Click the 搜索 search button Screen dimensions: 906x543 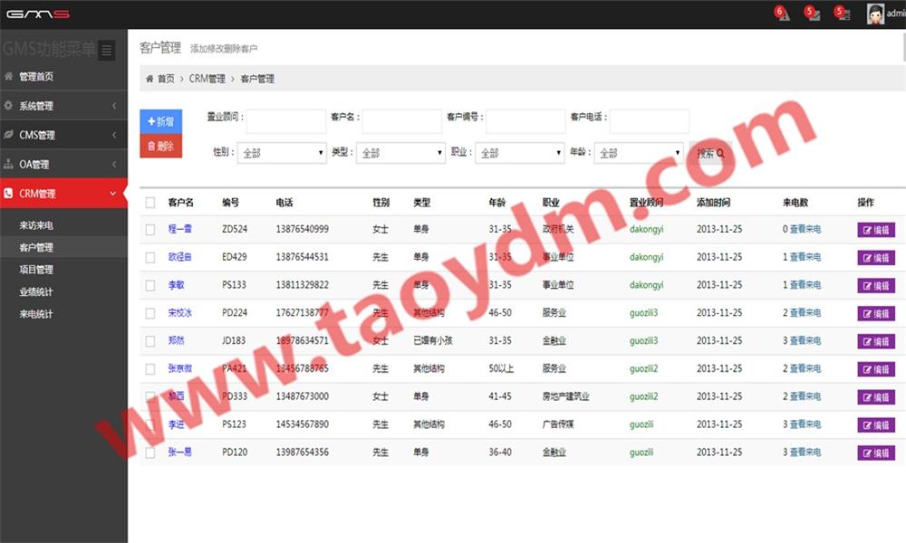click(x=710, y=153)
